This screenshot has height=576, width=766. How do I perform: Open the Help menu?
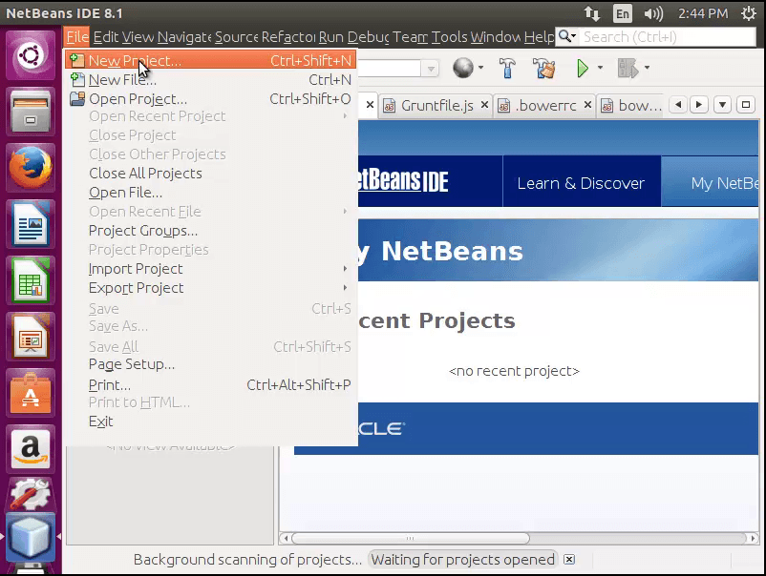pyautogui.click(x=539, y=37)
